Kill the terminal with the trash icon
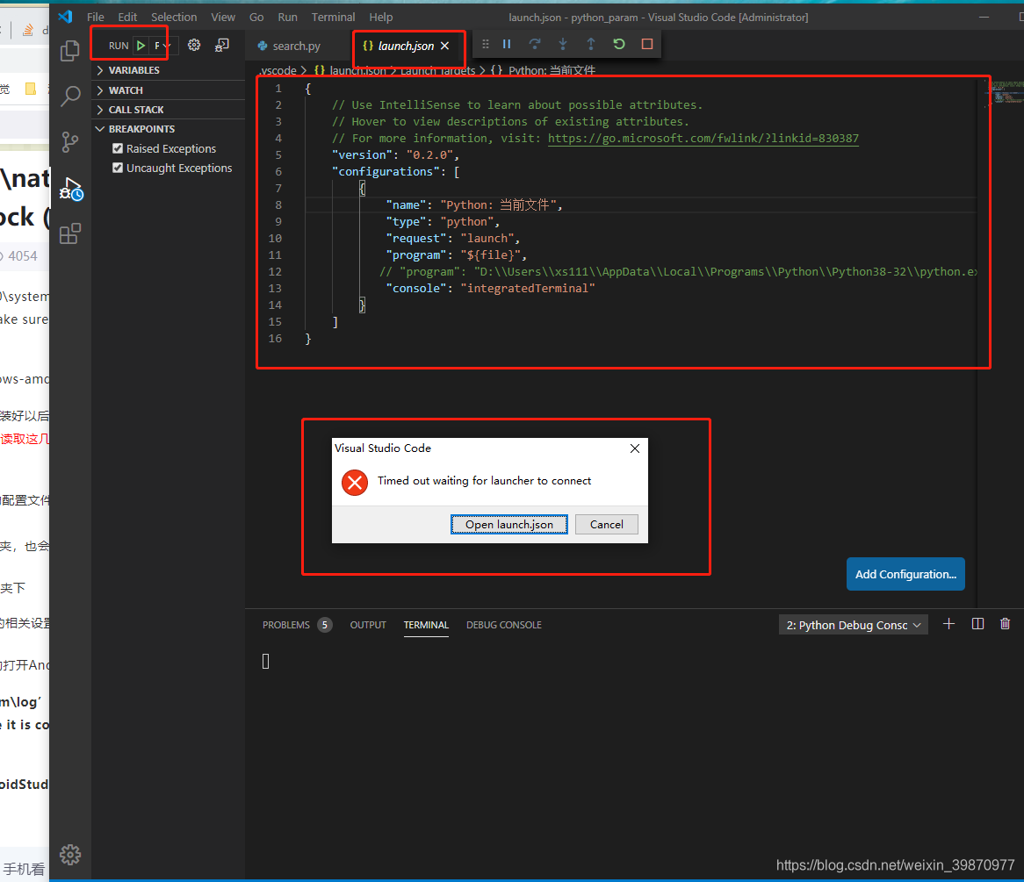The image size is (1024, 882). coord(1005,623)
